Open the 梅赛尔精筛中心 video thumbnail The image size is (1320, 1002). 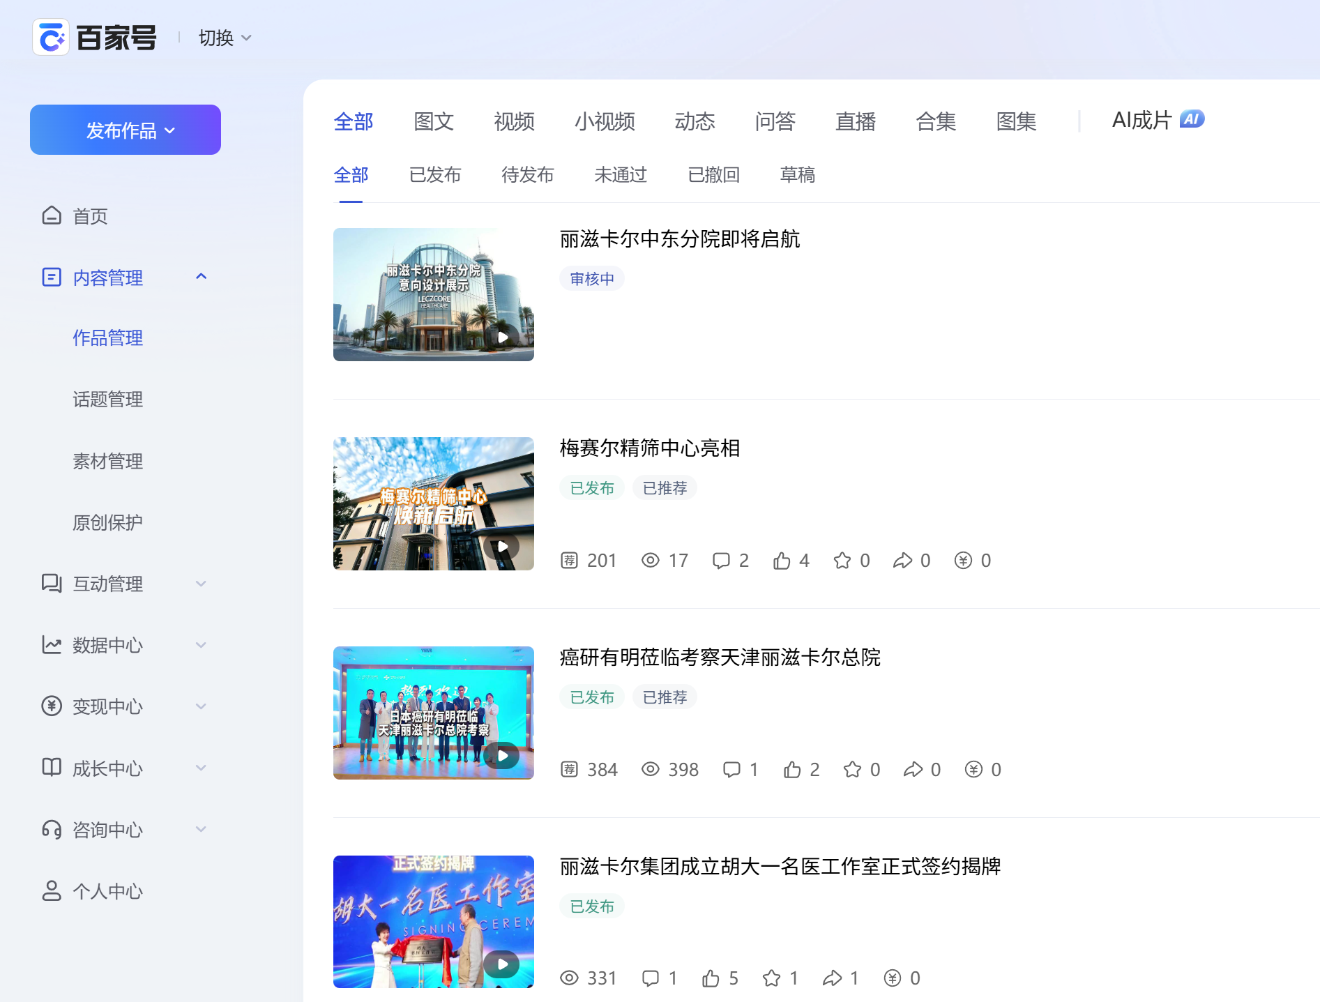coord(434,503)
